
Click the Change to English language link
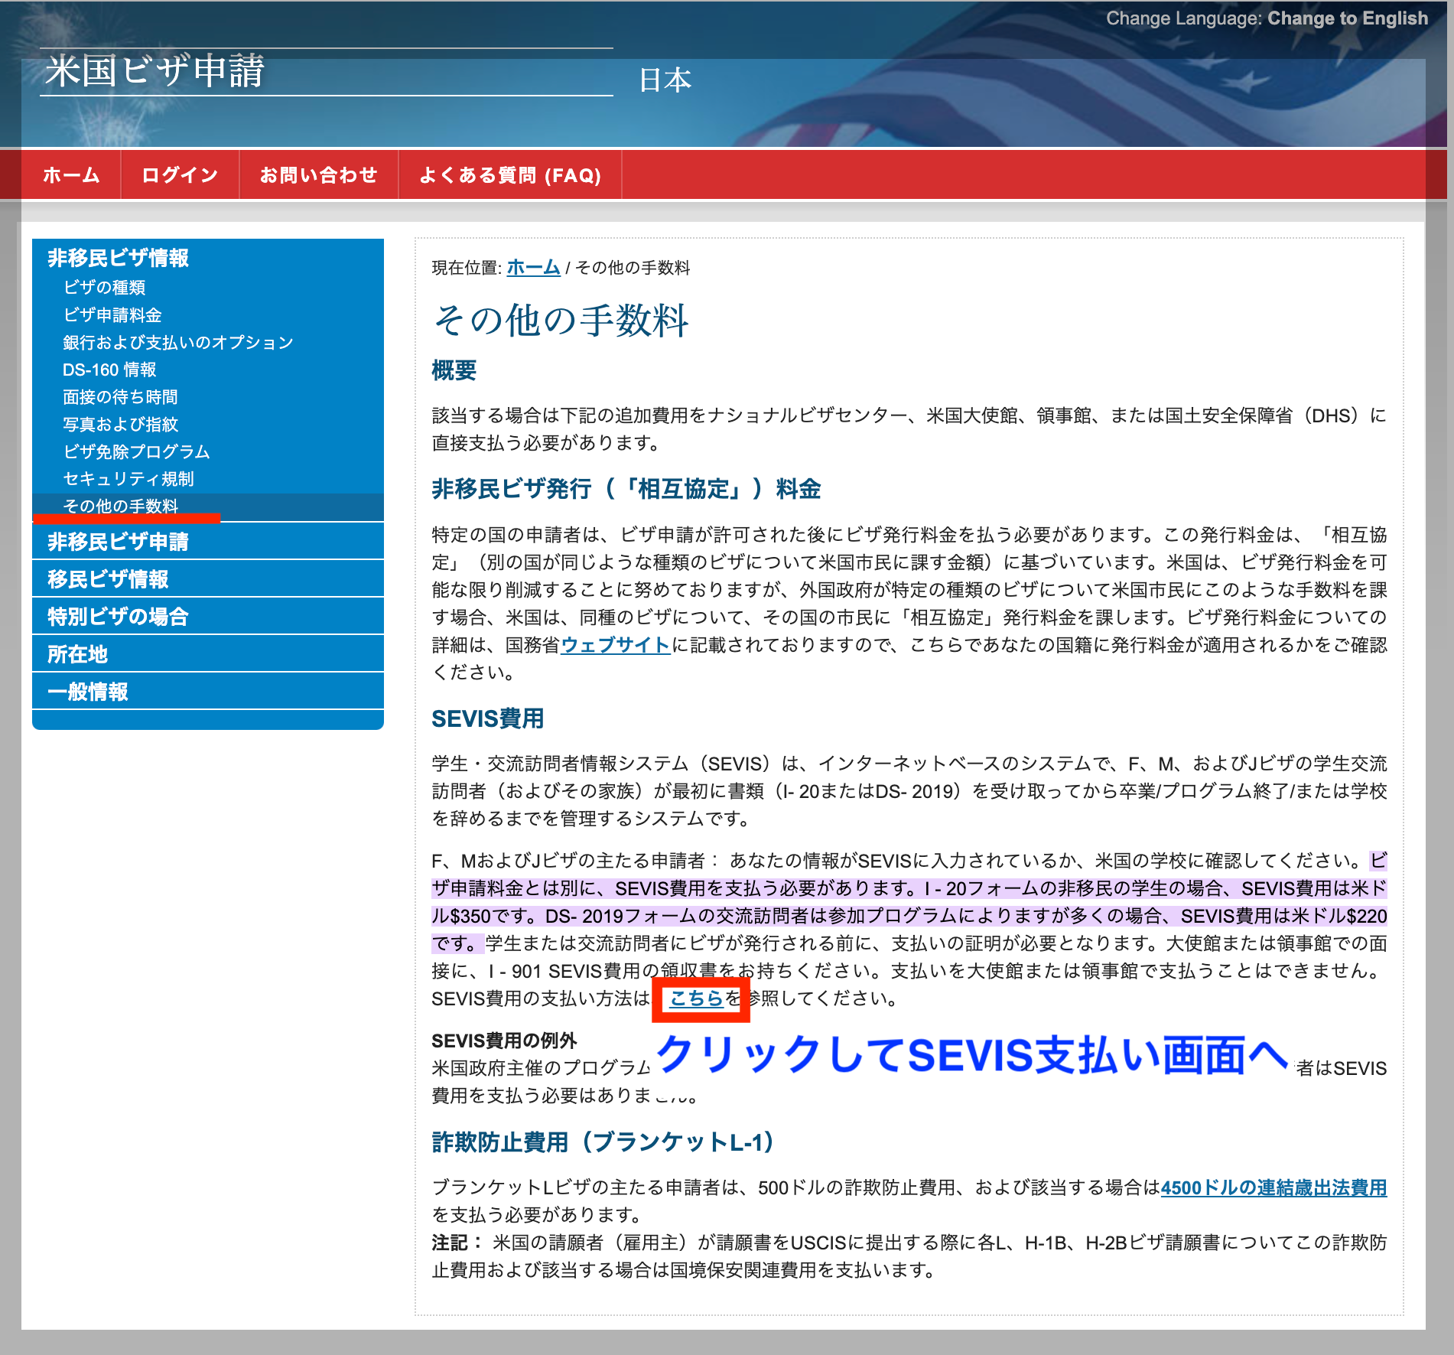point(1347,18)
